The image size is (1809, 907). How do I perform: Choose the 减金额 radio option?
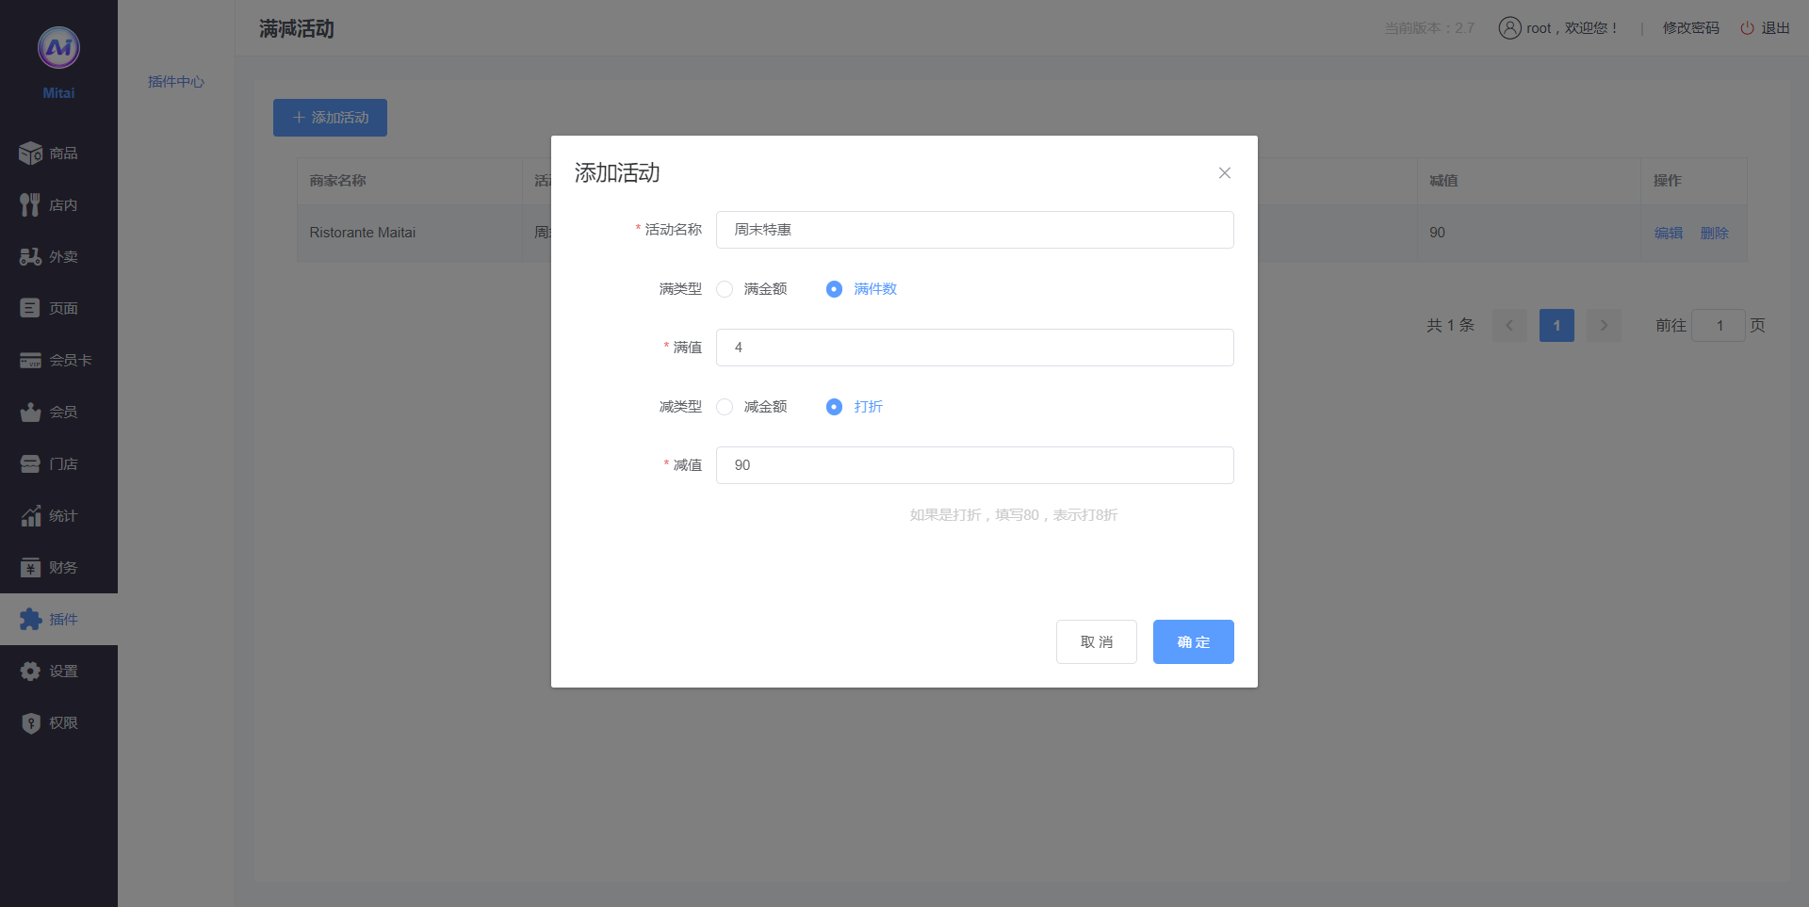click(725, 407)
